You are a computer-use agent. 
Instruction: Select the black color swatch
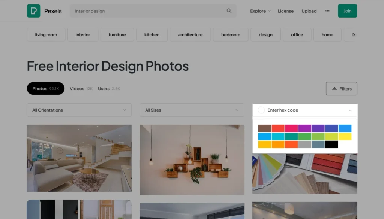(x=331, y=145)
